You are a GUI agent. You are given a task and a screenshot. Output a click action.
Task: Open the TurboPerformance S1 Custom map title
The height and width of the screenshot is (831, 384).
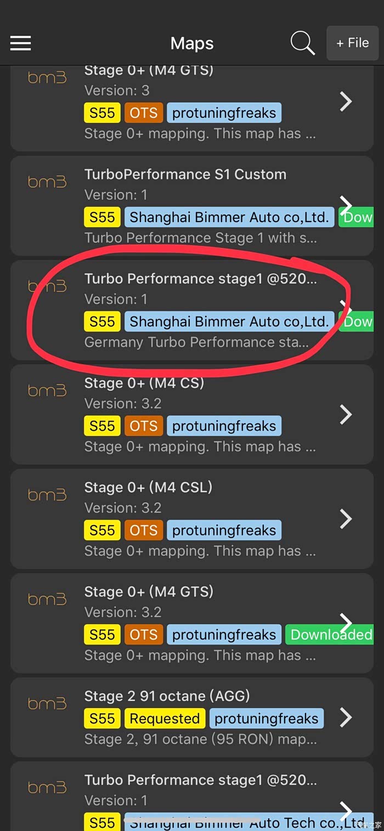[185, 174]
